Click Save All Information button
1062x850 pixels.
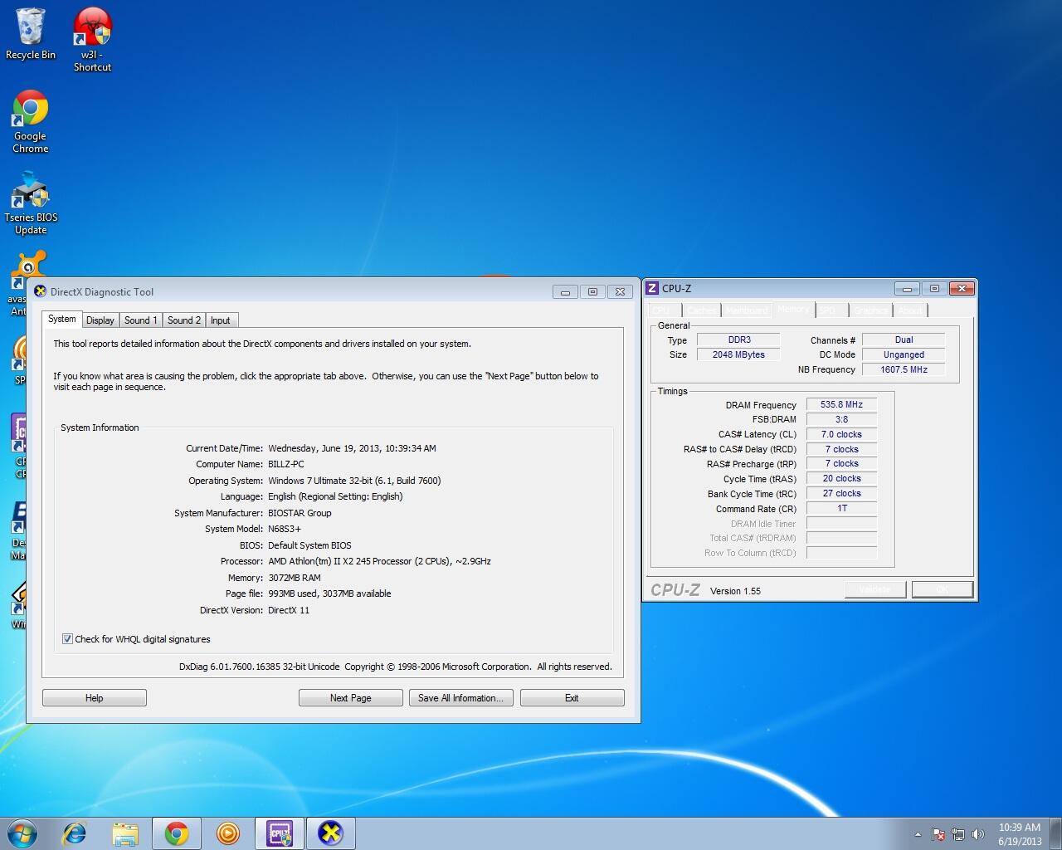(461, 698)
